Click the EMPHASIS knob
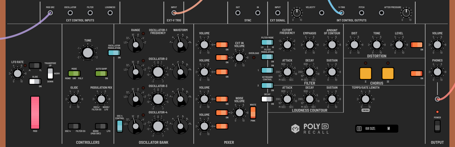 tap(310, 45)
